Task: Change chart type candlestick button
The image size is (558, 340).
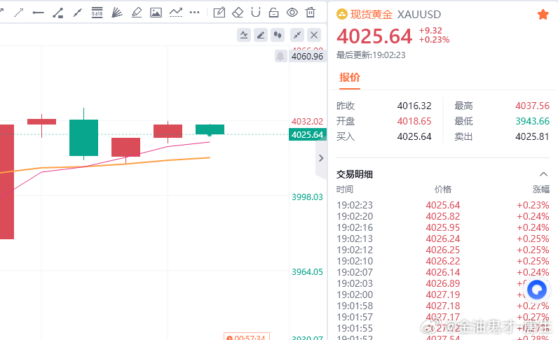Action: 278,35
